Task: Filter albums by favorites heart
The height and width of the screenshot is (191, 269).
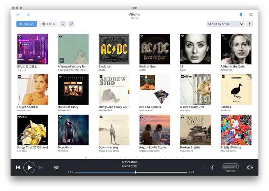Action: coord(63,24)
